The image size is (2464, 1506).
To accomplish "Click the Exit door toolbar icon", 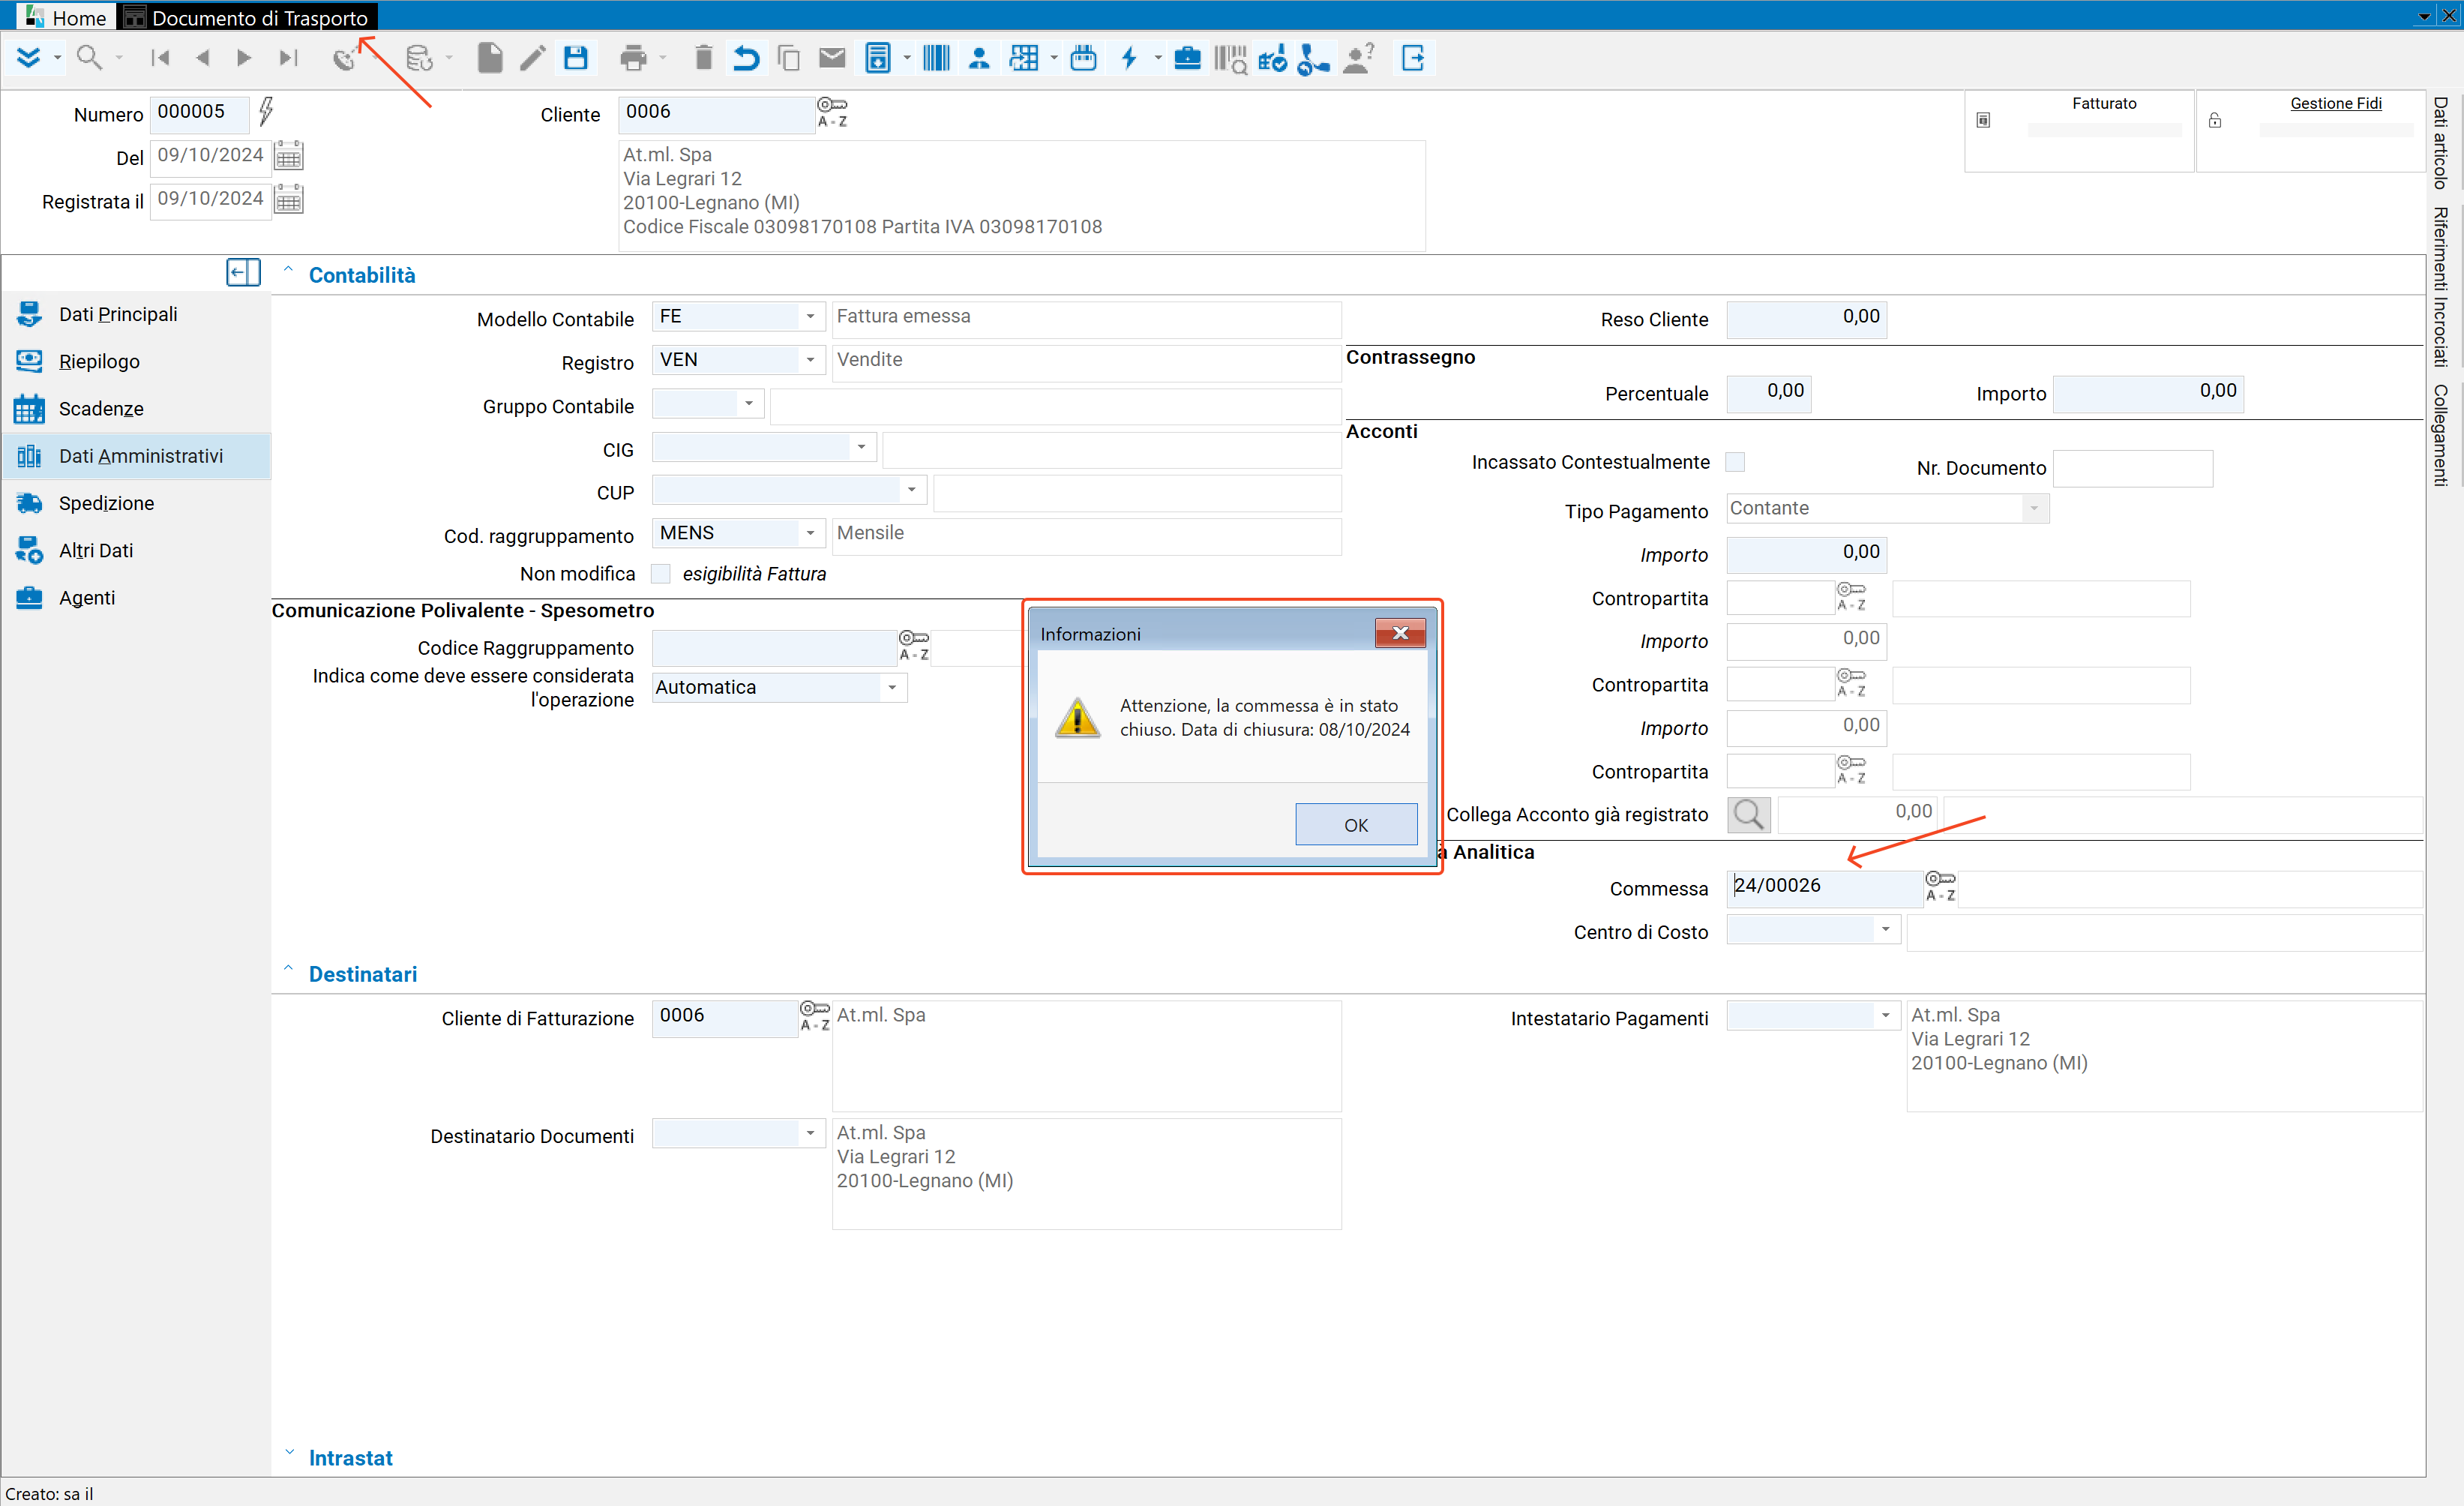I will coord(1413,58).
